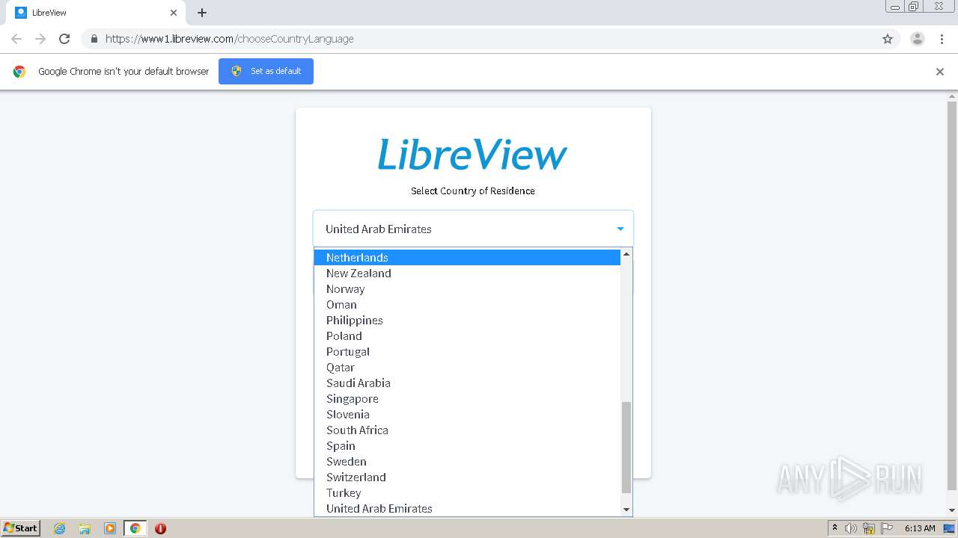958x538 pixels.
Task: Click the taskbar clock showing 6:13 AM
Action: (920, 528)
